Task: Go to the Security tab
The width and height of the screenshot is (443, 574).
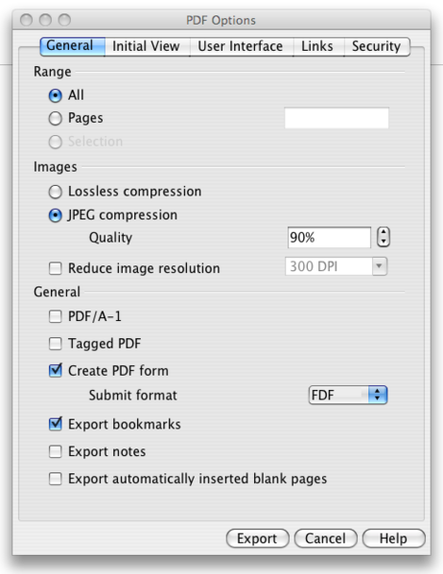Action: pos(377,47)
